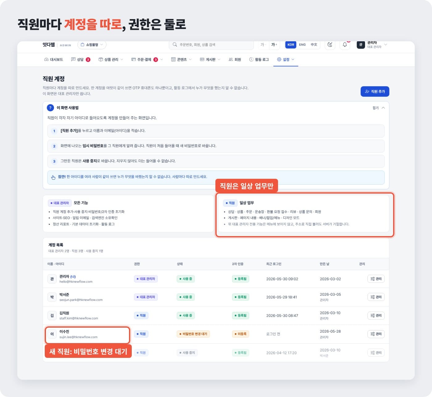
Task: Collapse the 이 화면 사용법 guide with 접기
Action: coord(379,108)
